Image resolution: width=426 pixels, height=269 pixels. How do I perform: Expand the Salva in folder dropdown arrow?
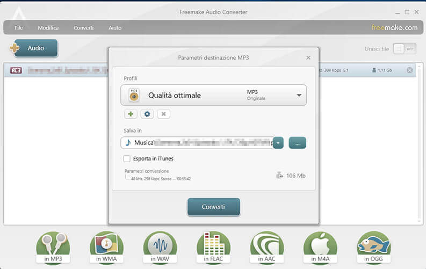click(278, 143)
